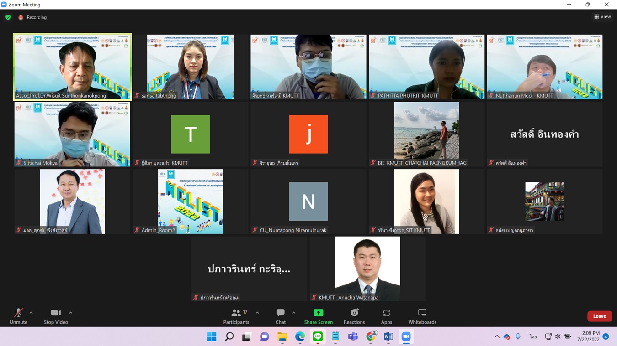Click the Recording status indicator
The height and width of the screenshot is (346, 617).
[32, 17]
